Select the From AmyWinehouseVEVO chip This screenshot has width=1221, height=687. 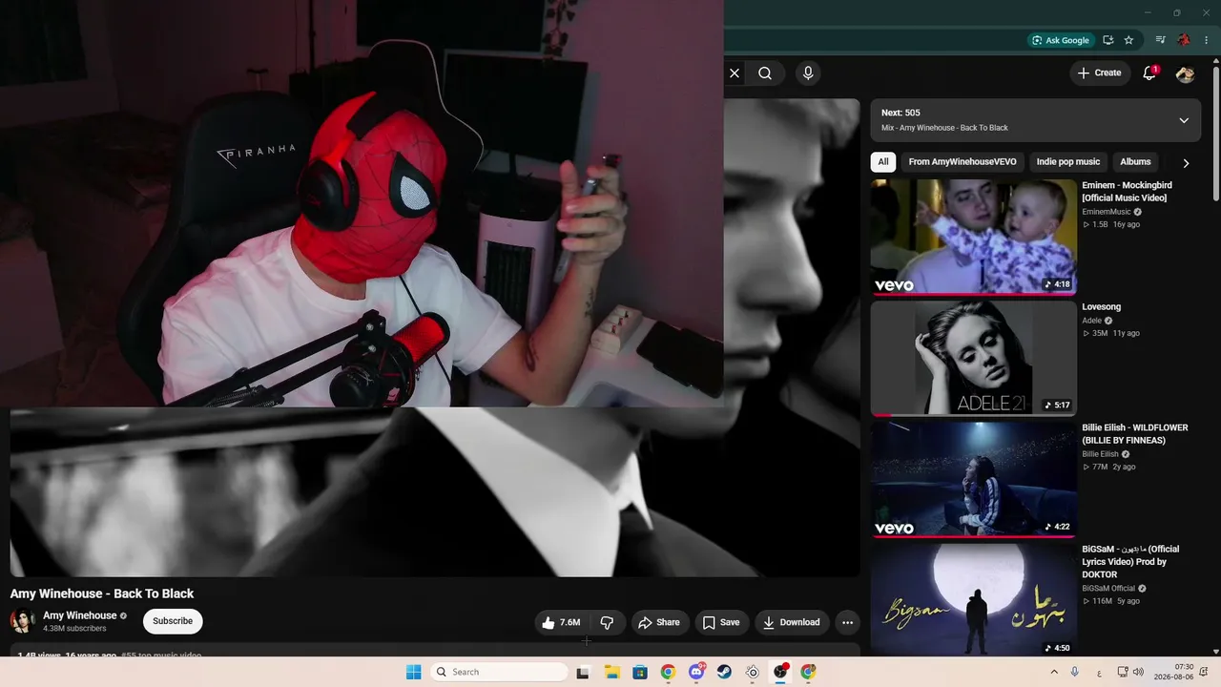click(x=962, y=162)
